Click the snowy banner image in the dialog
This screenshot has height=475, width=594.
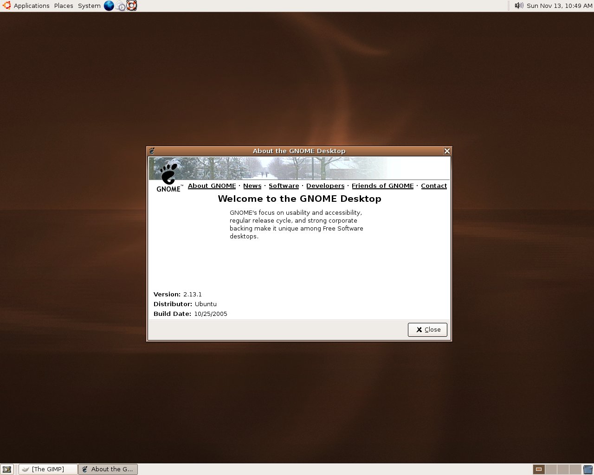(x=299, y=168)
